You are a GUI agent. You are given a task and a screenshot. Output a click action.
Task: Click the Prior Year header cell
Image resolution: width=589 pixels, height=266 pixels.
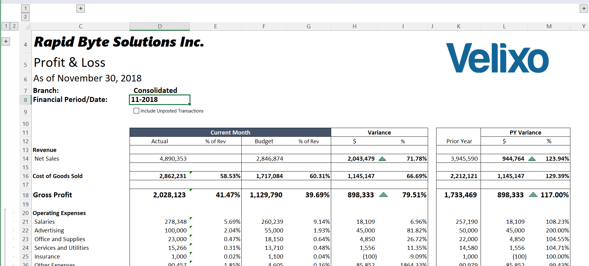click(x=459, y=141)
